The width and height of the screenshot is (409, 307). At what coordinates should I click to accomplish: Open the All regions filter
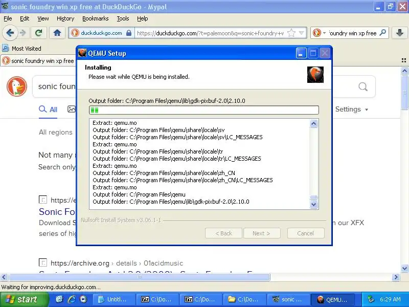coord(56,133)
